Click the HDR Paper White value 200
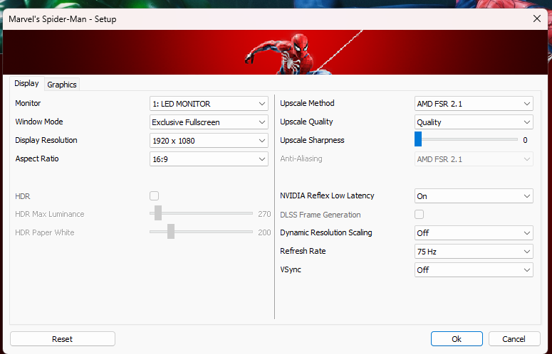The height and width of the screenshot is (354, 552). (x=264, y=232)
